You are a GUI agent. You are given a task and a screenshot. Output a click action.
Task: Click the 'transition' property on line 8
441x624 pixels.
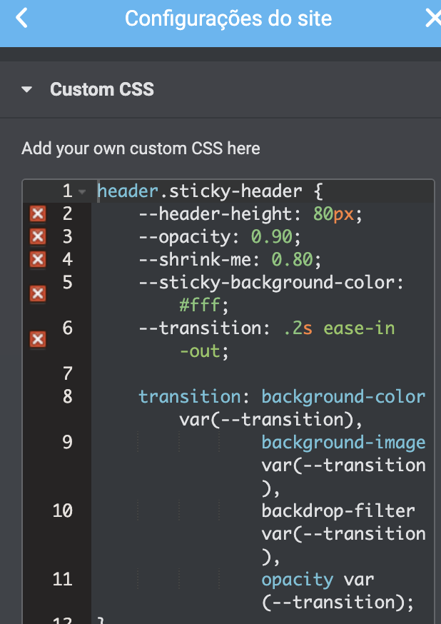(x=190, y=397)
